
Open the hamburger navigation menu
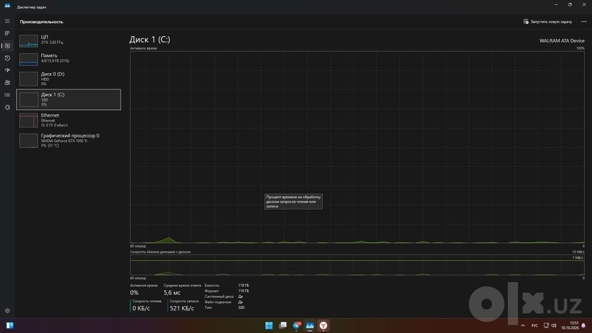click(x=7, y=21)
